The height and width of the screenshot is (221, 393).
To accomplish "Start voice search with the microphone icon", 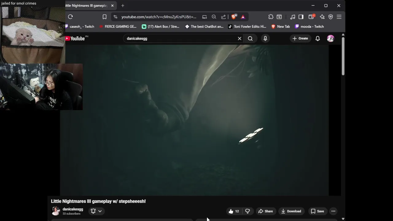I will click(265, 38).
